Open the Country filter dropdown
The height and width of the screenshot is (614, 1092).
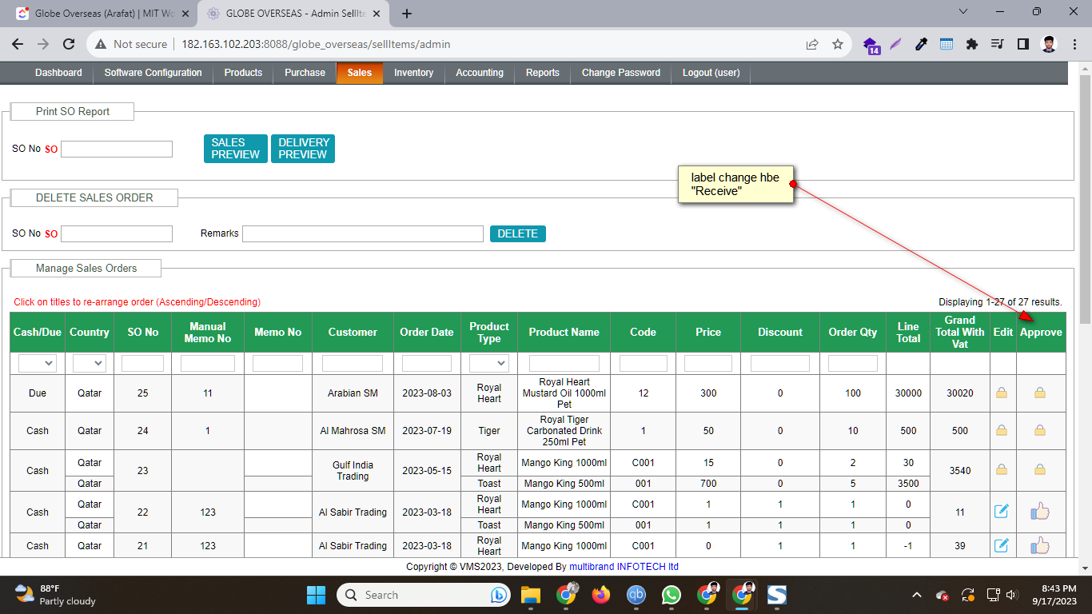(90, 363)
